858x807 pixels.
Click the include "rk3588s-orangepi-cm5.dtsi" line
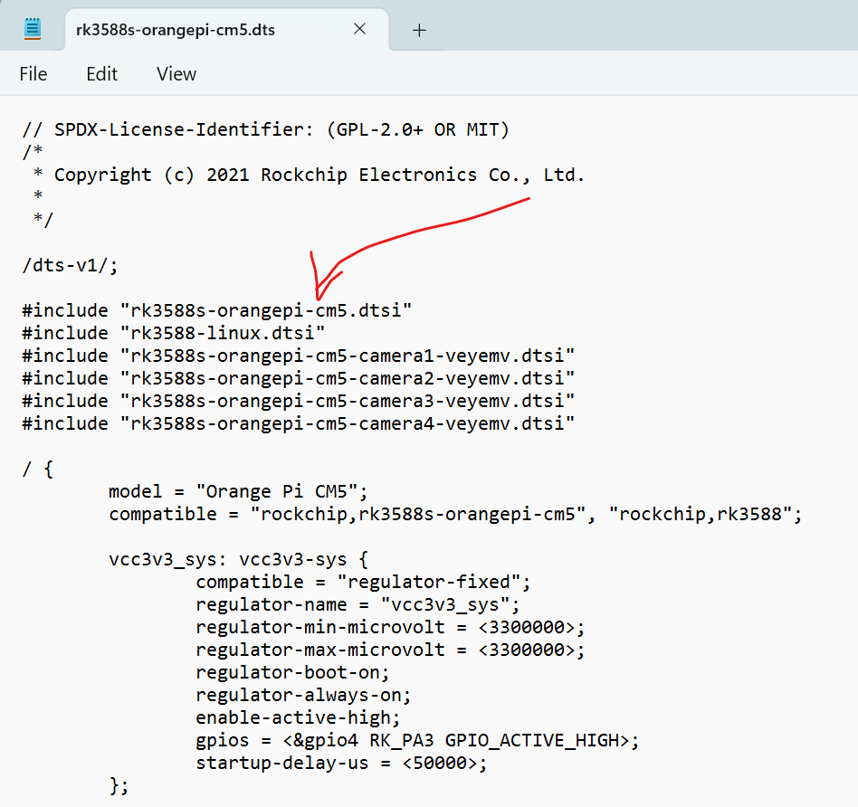click(217, 310)
